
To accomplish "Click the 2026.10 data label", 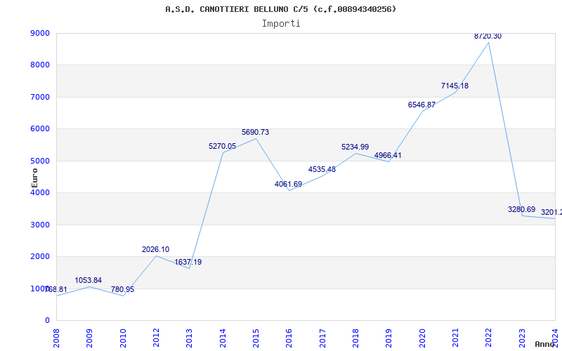I will coord(155,249).
